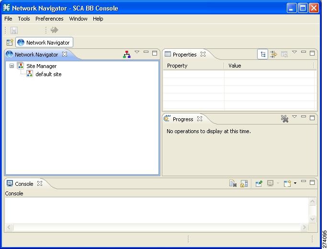This screenshot has width=328, height=249.
Task: Switch to the Properties tab
Action: point(184,55)
